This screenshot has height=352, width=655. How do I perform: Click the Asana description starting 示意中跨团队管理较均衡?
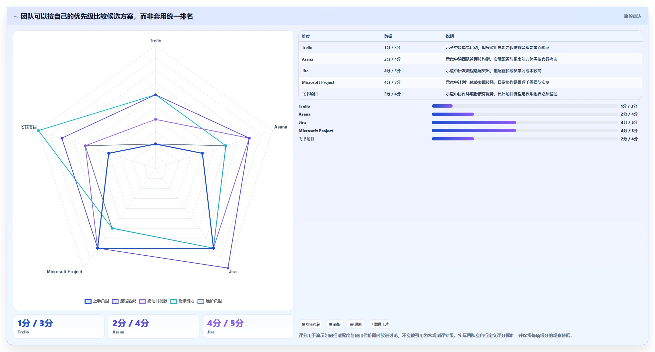point(501,59)
